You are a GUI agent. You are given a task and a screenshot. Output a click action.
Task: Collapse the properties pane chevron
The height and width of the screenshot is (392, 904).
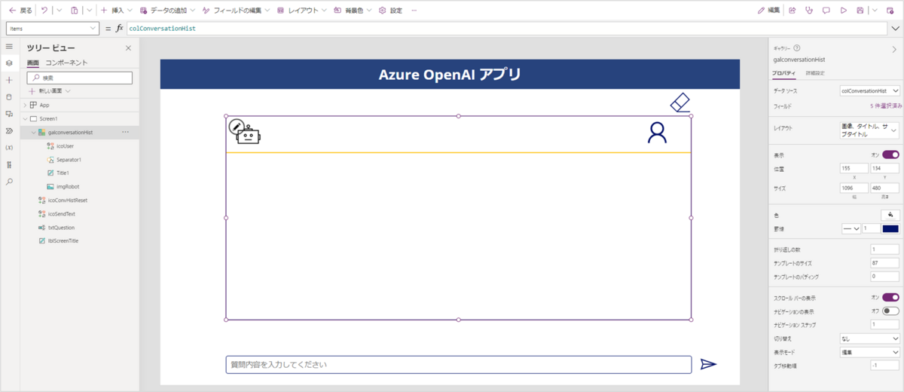coord(894,48)
